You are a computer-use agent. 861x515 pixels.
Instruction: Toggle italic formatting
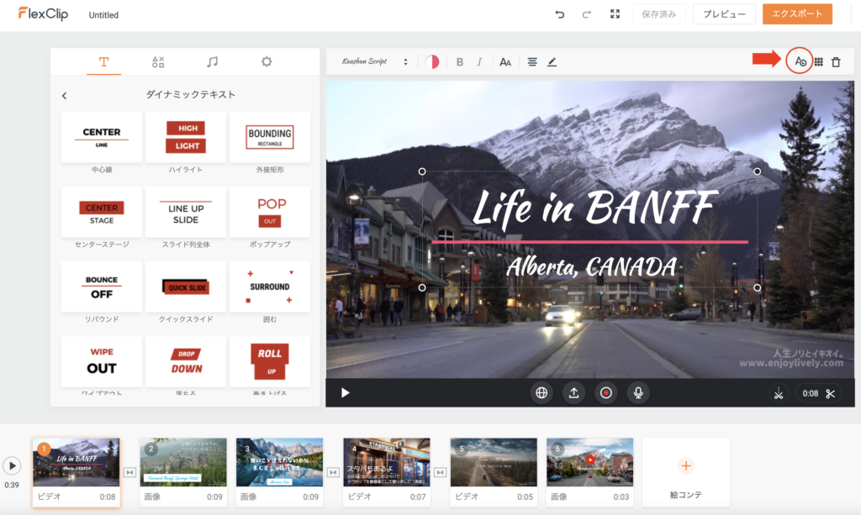pyautogui.click(x=479, y=62)
